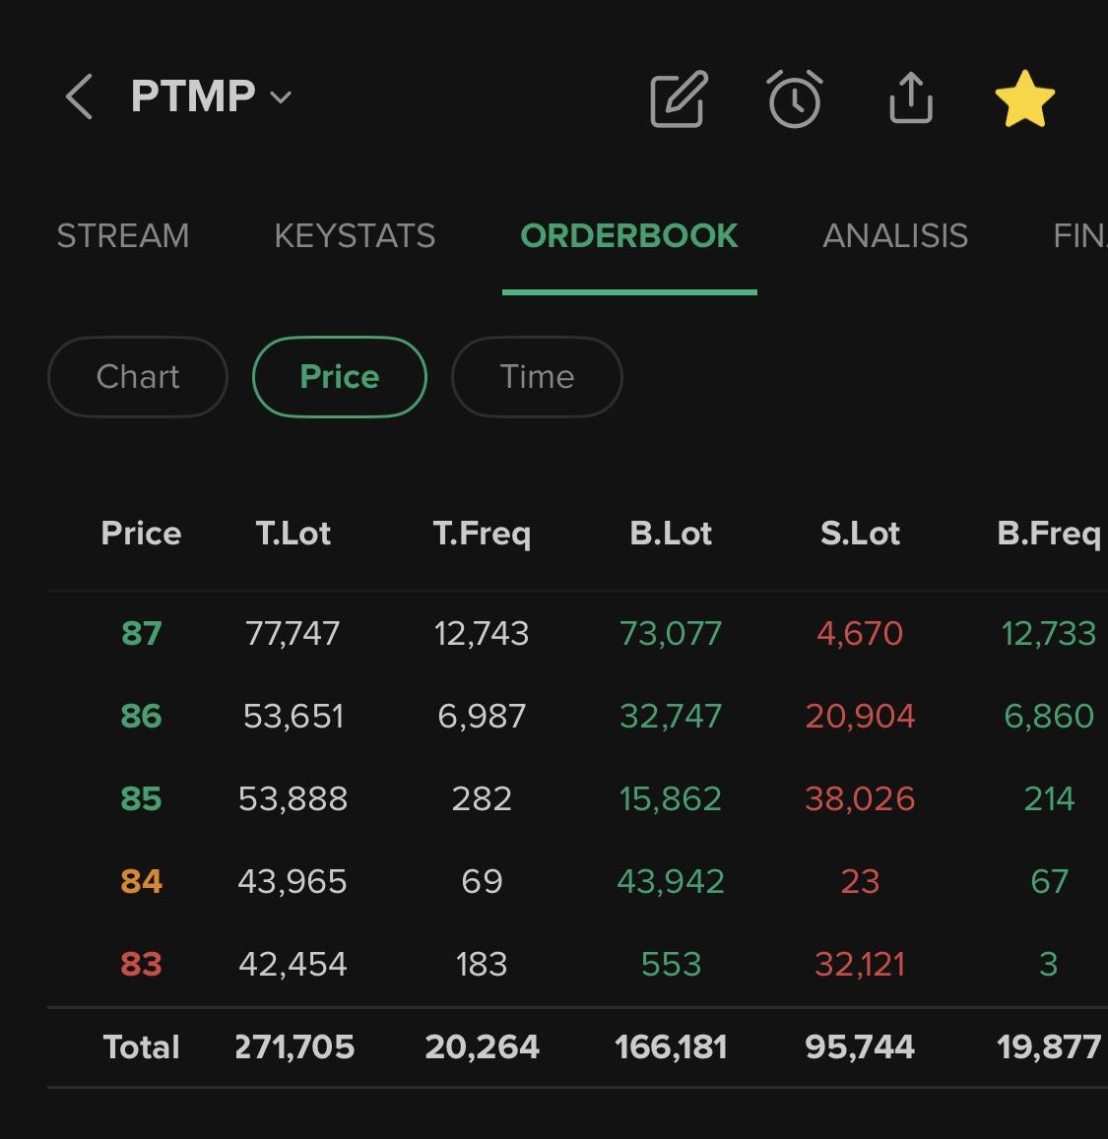
Task: Select the price 87 row
Action: (x=141, y=633)
